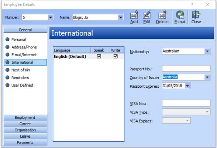Click the Australian nationality value
217x148 pixels.
[x=171, y=51]
